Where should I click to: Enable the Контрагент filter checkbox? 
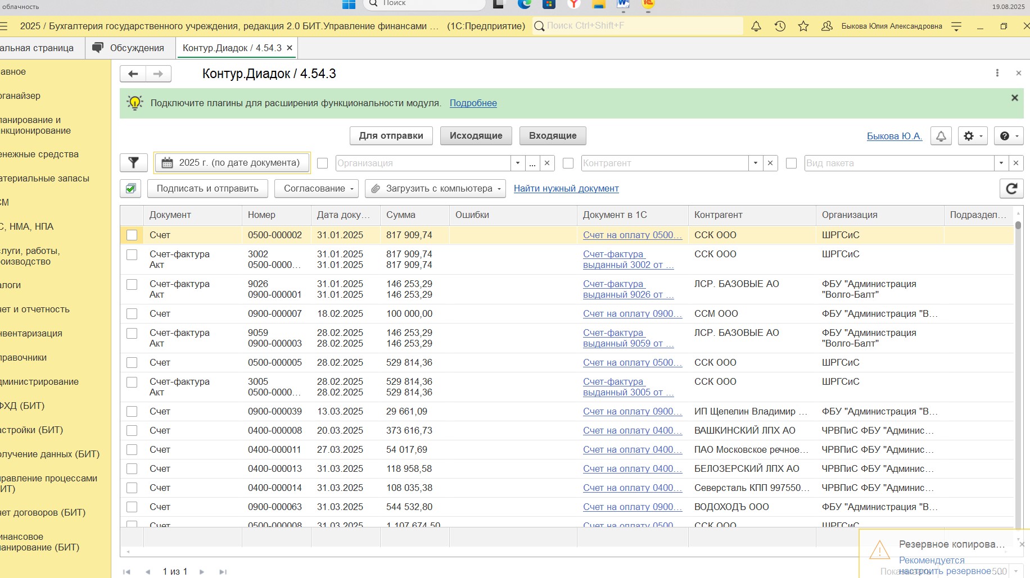tap(568, 163)
